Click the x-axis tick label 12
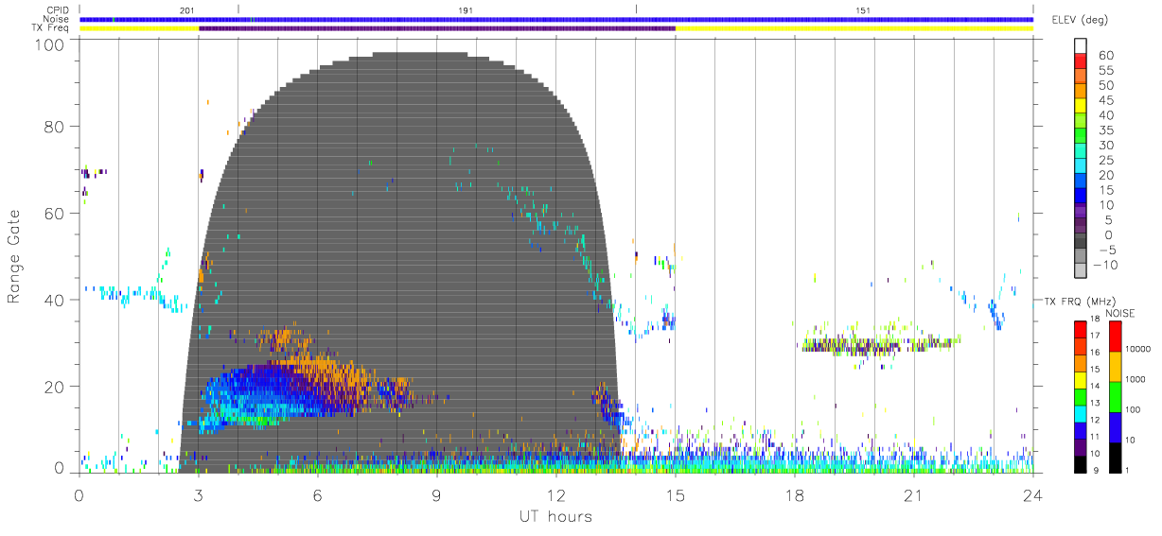Viewport: 1162px width, 536px height. tap(555, 494)
